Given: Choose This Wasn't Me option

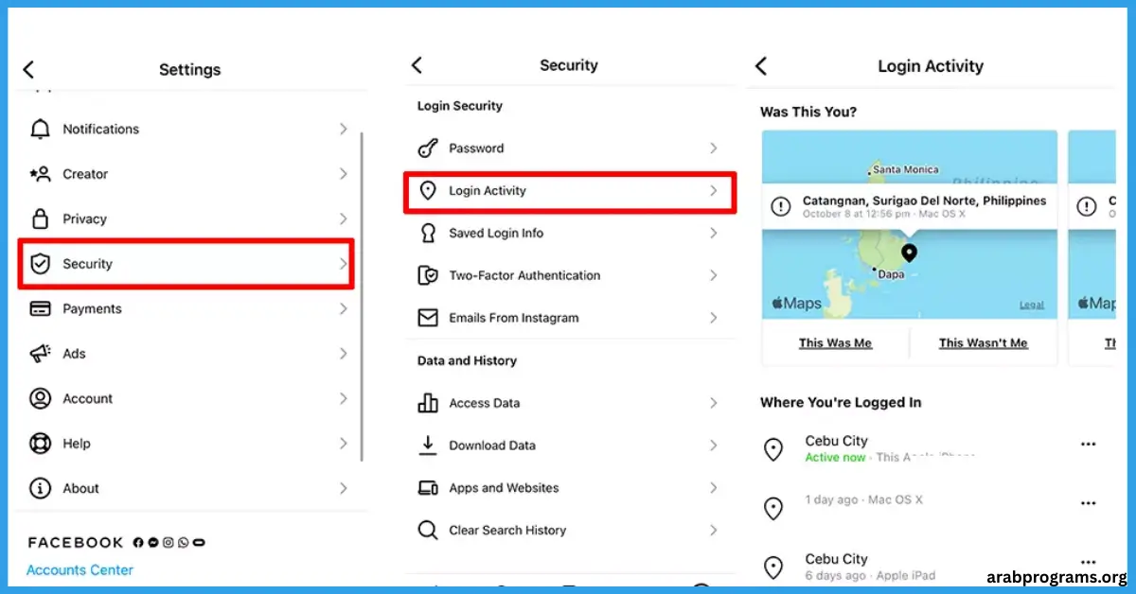Looking at the screenshot, I should [983, 343].
